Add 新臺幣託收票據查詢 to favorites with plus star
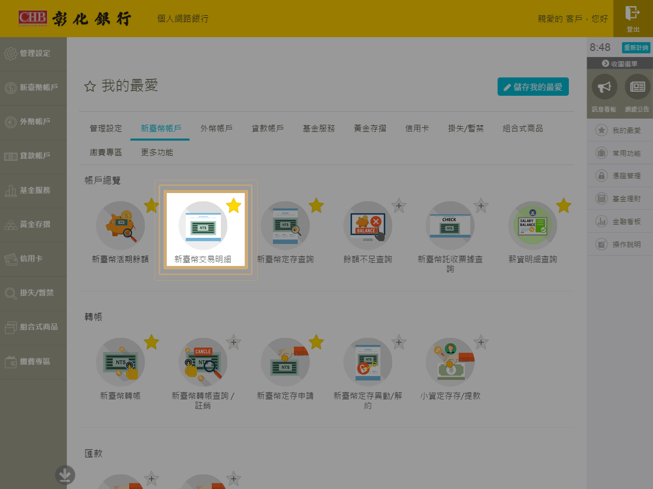Image resolution: width=653 pixels, height=489 pixels. point(481,205)
